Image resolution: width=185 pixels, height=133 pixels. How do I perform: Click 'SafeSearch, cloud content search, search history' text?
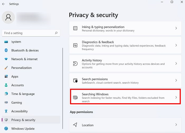click(110, 83)
